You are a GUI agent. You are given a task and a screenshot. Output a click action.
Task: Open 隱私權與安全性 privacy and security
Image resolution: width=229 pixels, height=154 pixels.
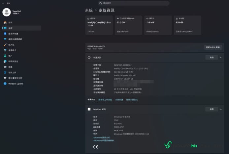pos(22,78)
